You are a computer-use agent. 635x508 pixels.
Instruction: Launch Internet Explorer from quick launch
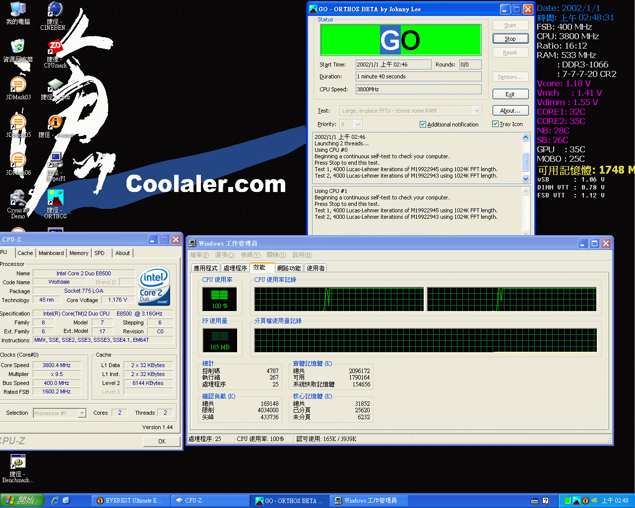point(55,501)
